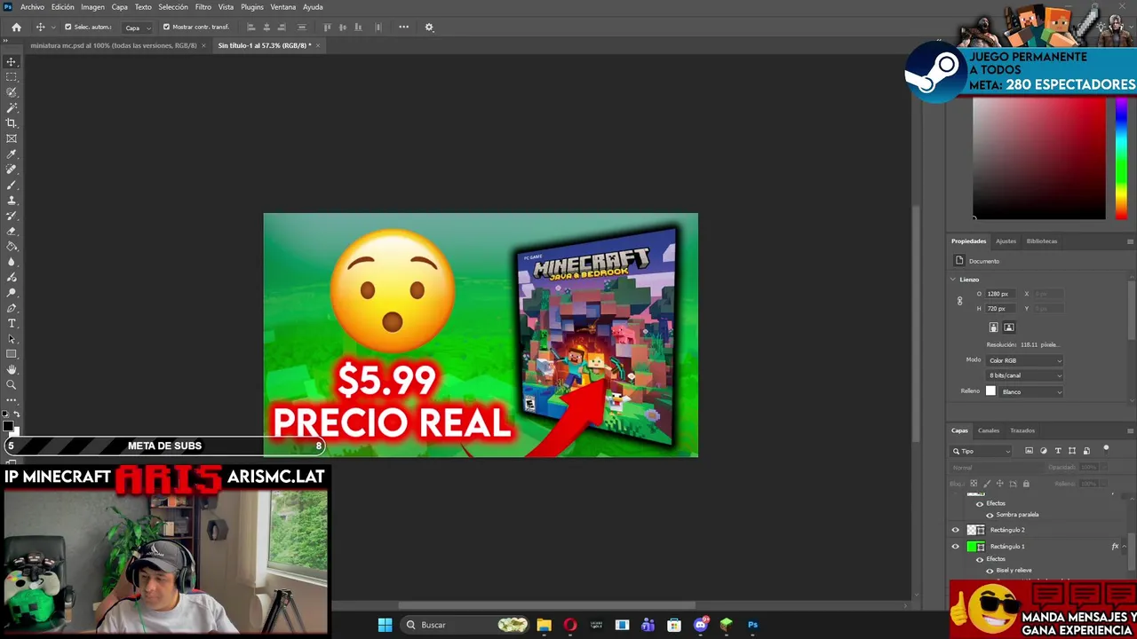
Task: Open the Color RGB mode dropdown
Action: coord(1025,360)
